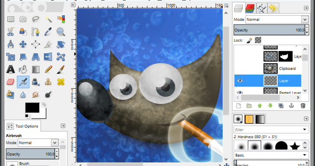Select the Pencil tool
The width and height of the screenshot is (315, 166).
point(48,69)
